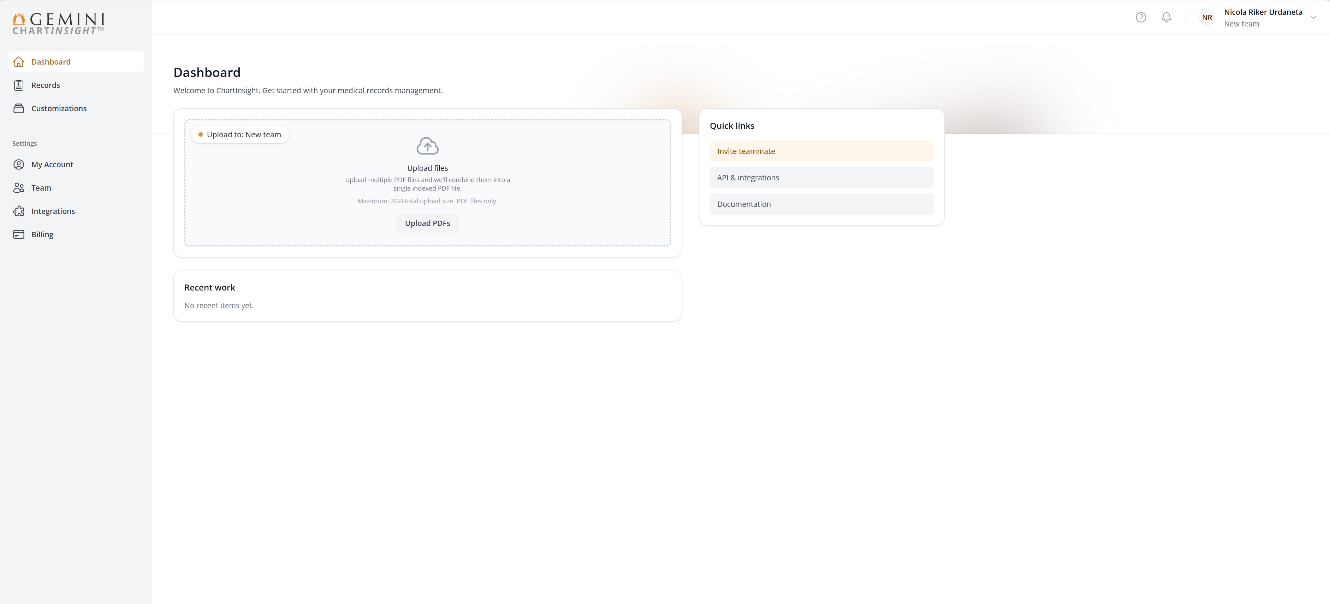Image resolution: width=1330 pixels, height=604 pixels.
Task: Click the Upload PDFs button
Action: (x=427, y=222)
